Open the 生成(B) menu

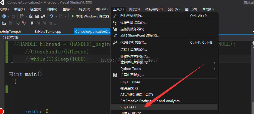click(x=68, y=9)
